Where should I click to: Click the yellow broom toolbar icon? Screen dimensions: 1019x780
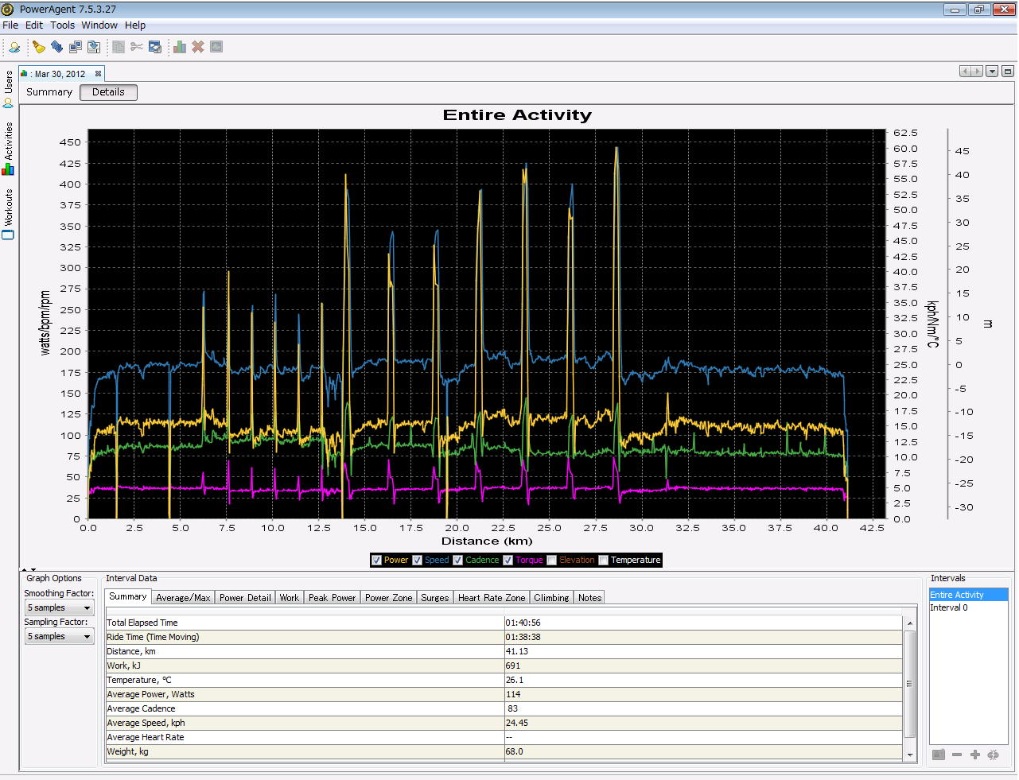[x=38, y=48]
